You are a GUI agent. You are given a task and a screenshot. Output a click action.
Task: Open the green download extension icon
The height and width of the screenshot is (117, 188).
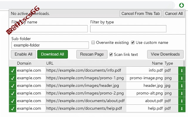pos(182,5)
